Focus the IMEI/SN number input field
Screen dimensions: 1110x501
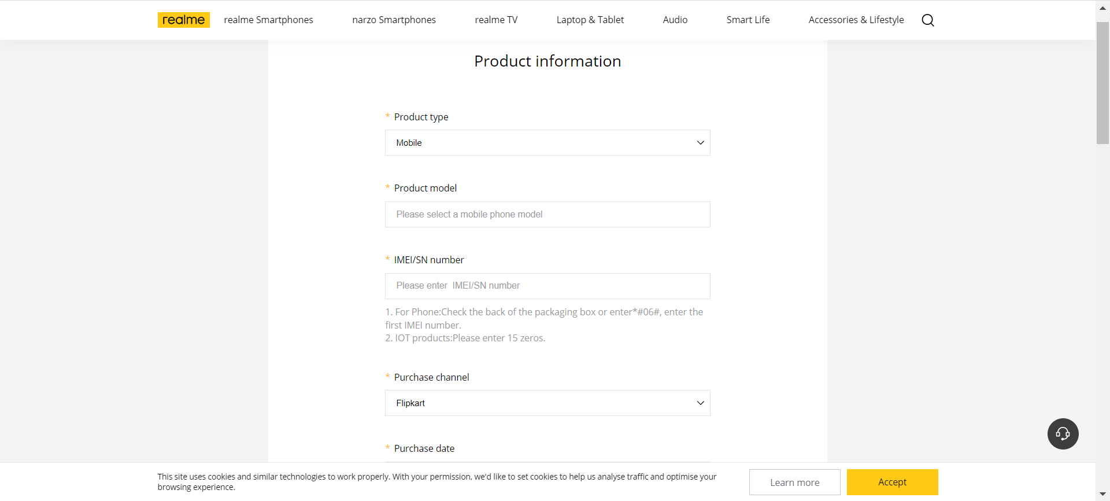coord(547,286)
